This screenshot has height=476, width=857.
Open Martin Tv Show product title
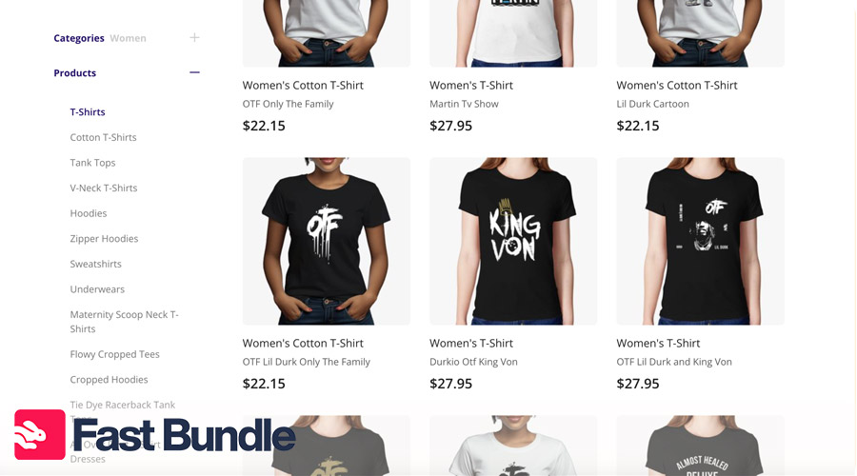(x=464, y=104)
